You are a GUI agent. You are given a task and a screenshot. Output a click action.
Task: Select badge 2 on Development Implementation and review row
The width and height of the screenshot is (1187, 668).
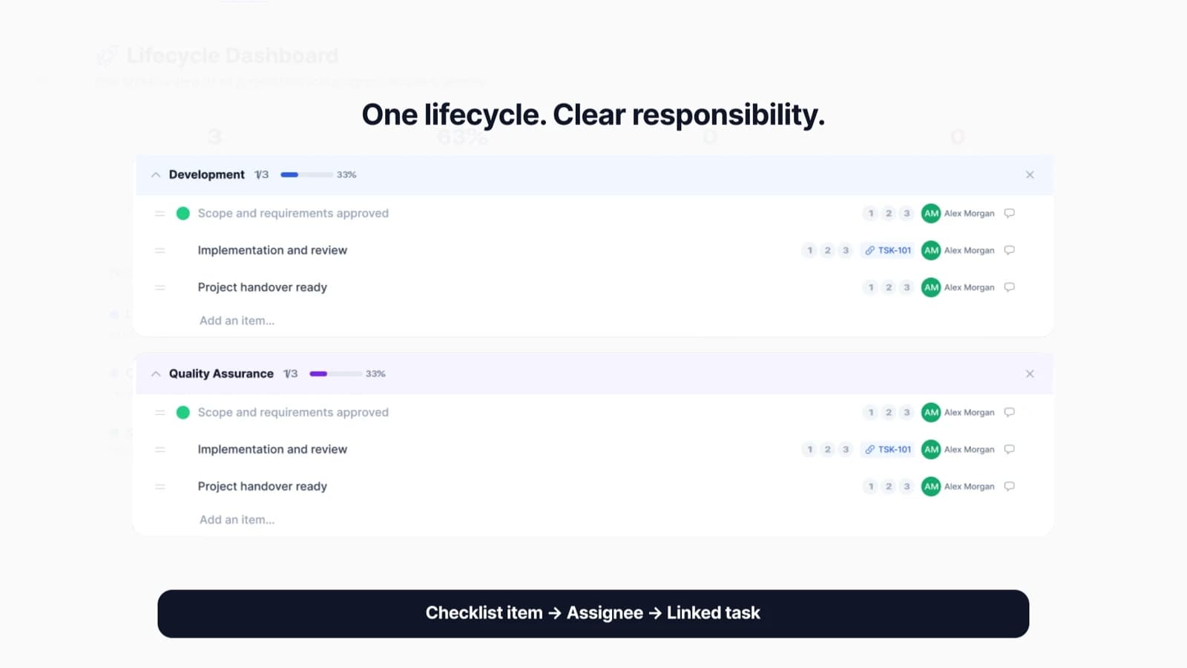[x=828, y=251]
